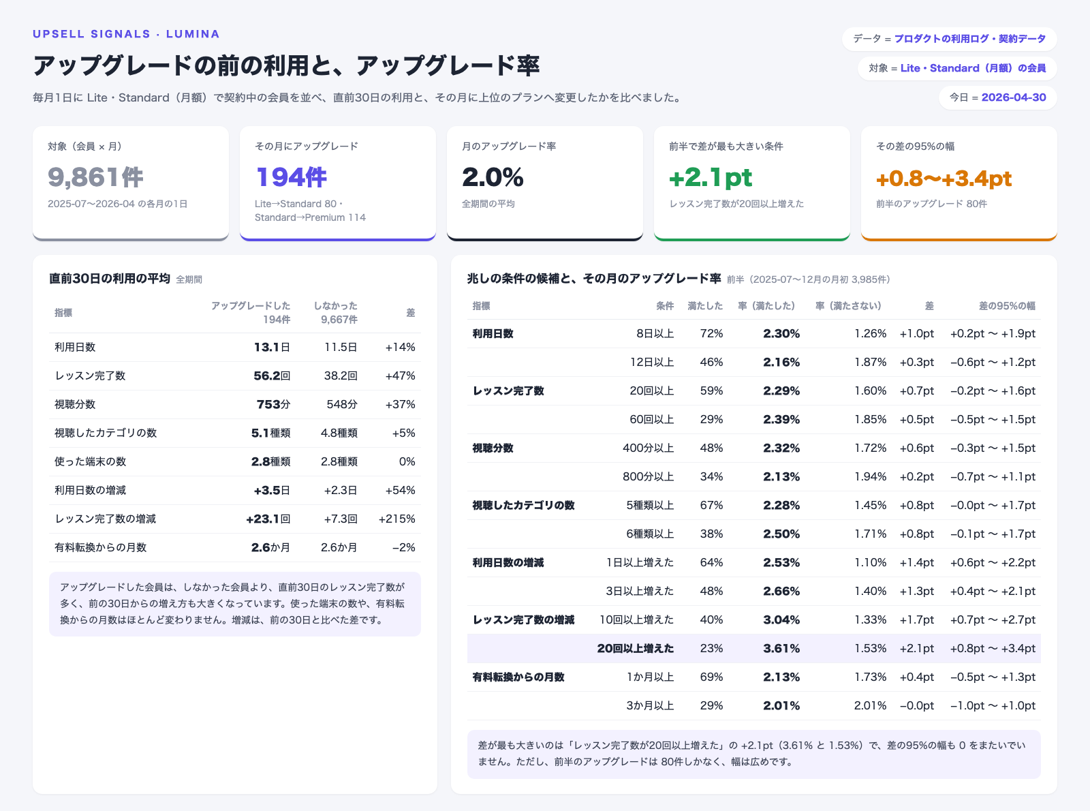Select the 60回以上 condition row
This screenshot has width=1090, height=811.
tap(754, 420)
